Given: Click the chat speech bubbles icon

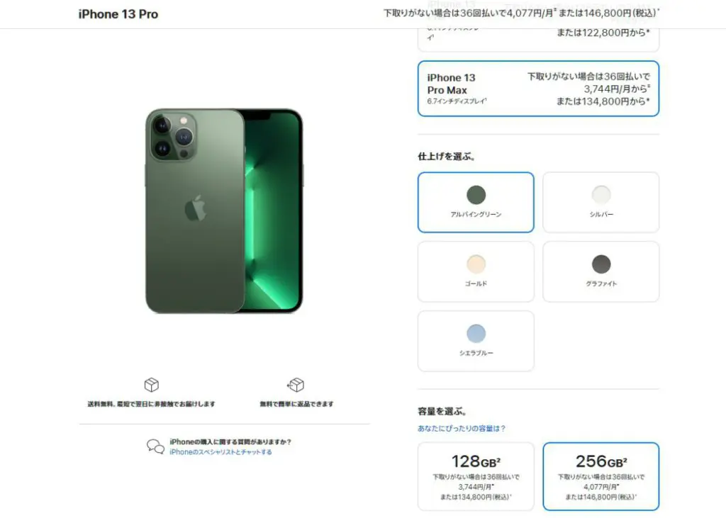Looking at the screenshot, I should pyautogui.click(x=155, y=446).
